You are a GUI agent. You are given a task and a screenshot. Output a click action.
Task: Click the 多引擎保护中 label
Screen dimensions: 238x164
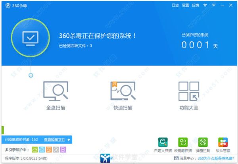point(17,150)
